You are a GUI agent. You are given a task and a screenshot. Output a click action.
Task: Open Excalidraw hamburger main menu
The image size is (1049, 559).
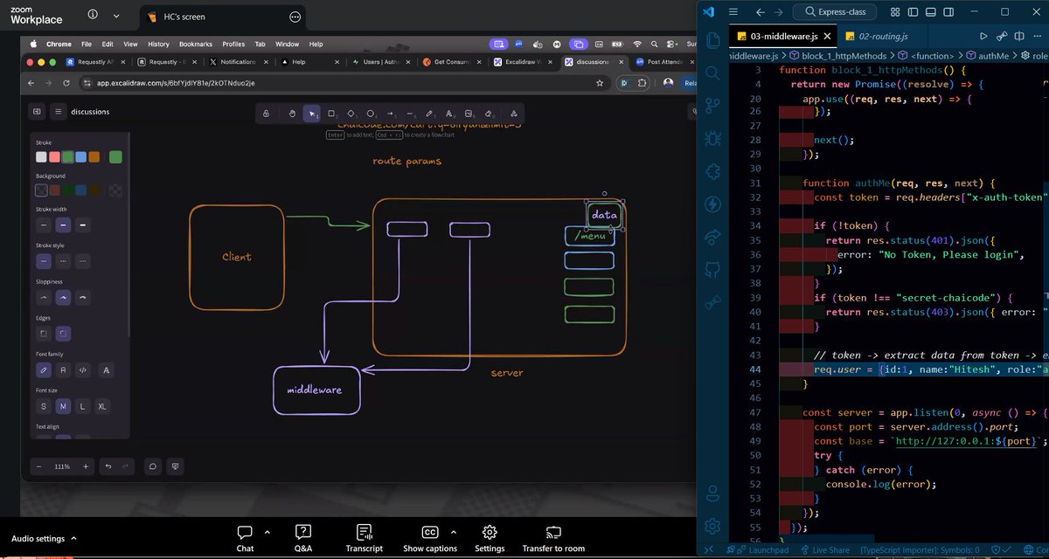click(58, 112)
